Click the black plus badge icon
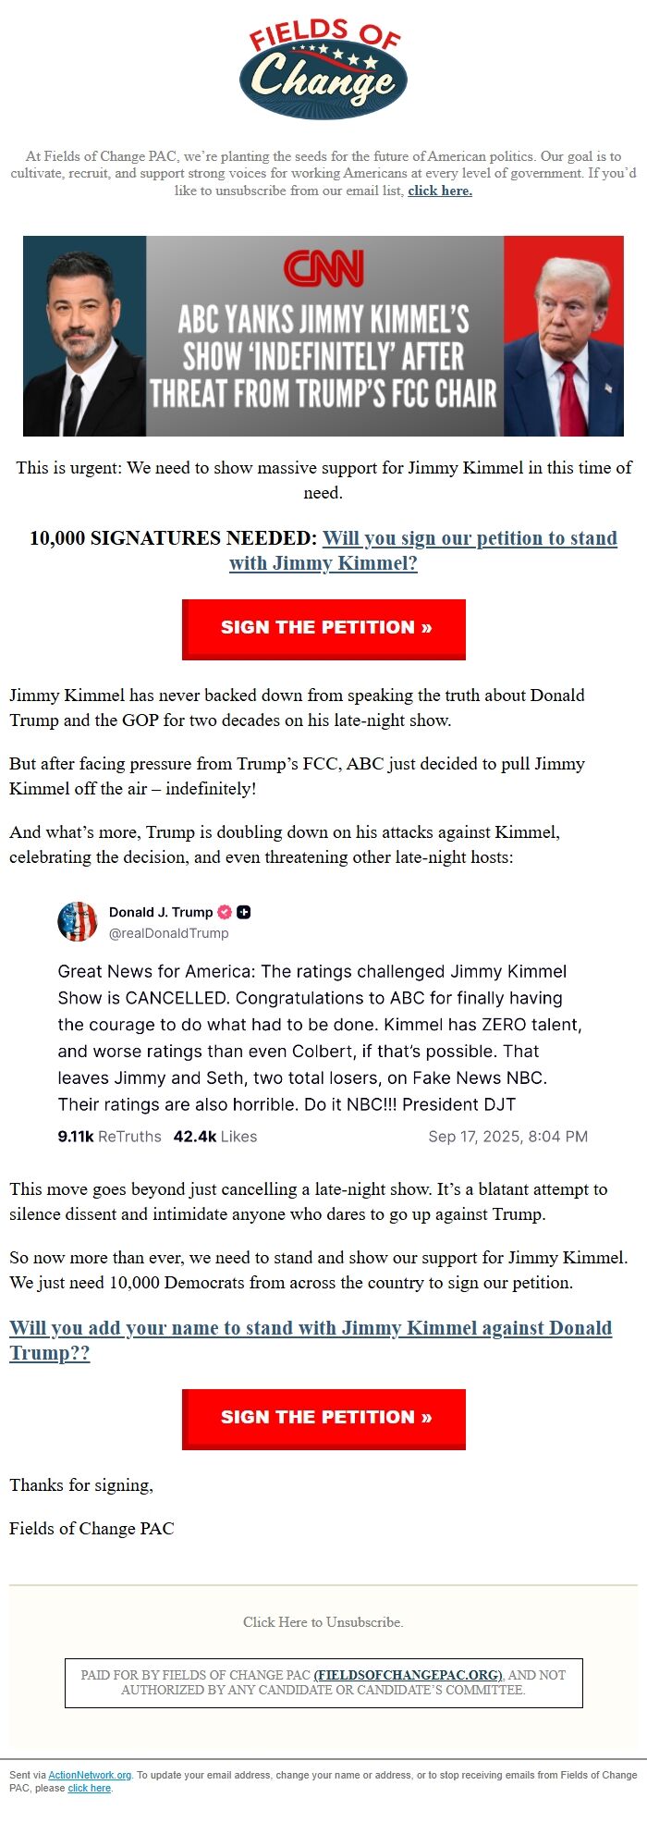This screenshot has height=1822, width=647. [244, 912]
